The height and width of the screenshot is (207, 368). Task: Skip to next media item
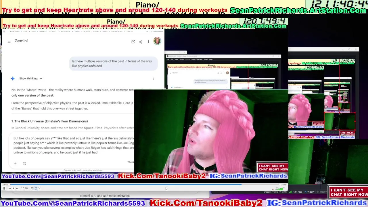17,188
